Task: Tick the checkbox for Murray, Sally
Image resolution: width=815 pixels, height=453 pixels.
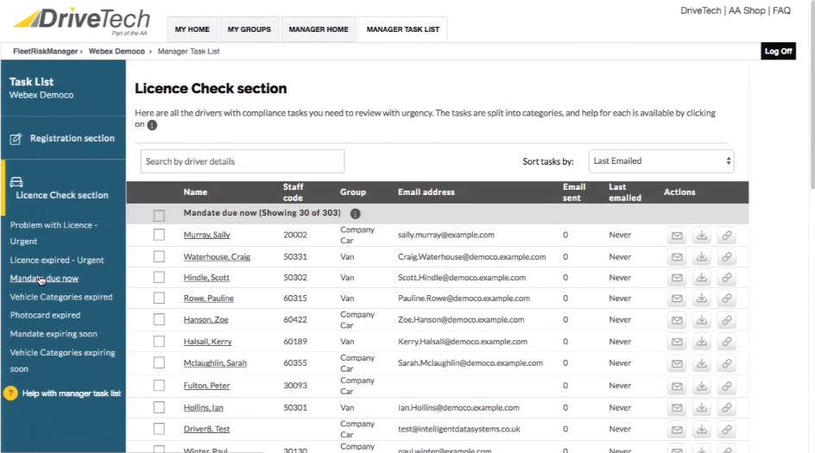Action: pos(159,235)
